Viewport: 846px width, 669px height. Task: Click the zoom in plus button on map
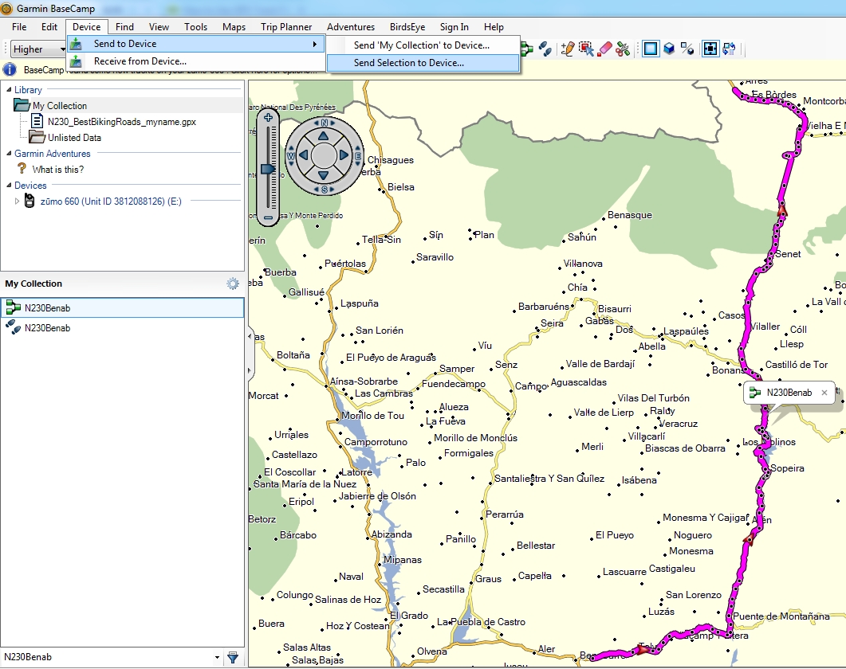pos(269,118)
